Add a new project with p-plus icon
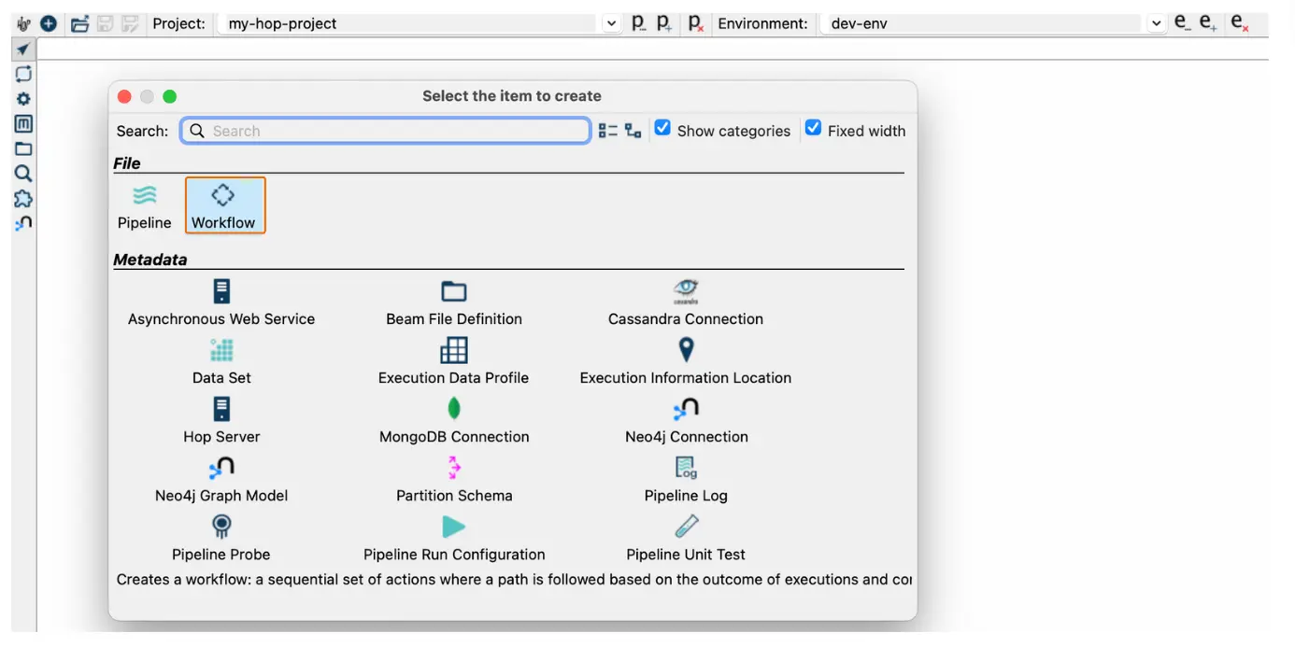This screenshot has width=1295, height=661. 664,23
